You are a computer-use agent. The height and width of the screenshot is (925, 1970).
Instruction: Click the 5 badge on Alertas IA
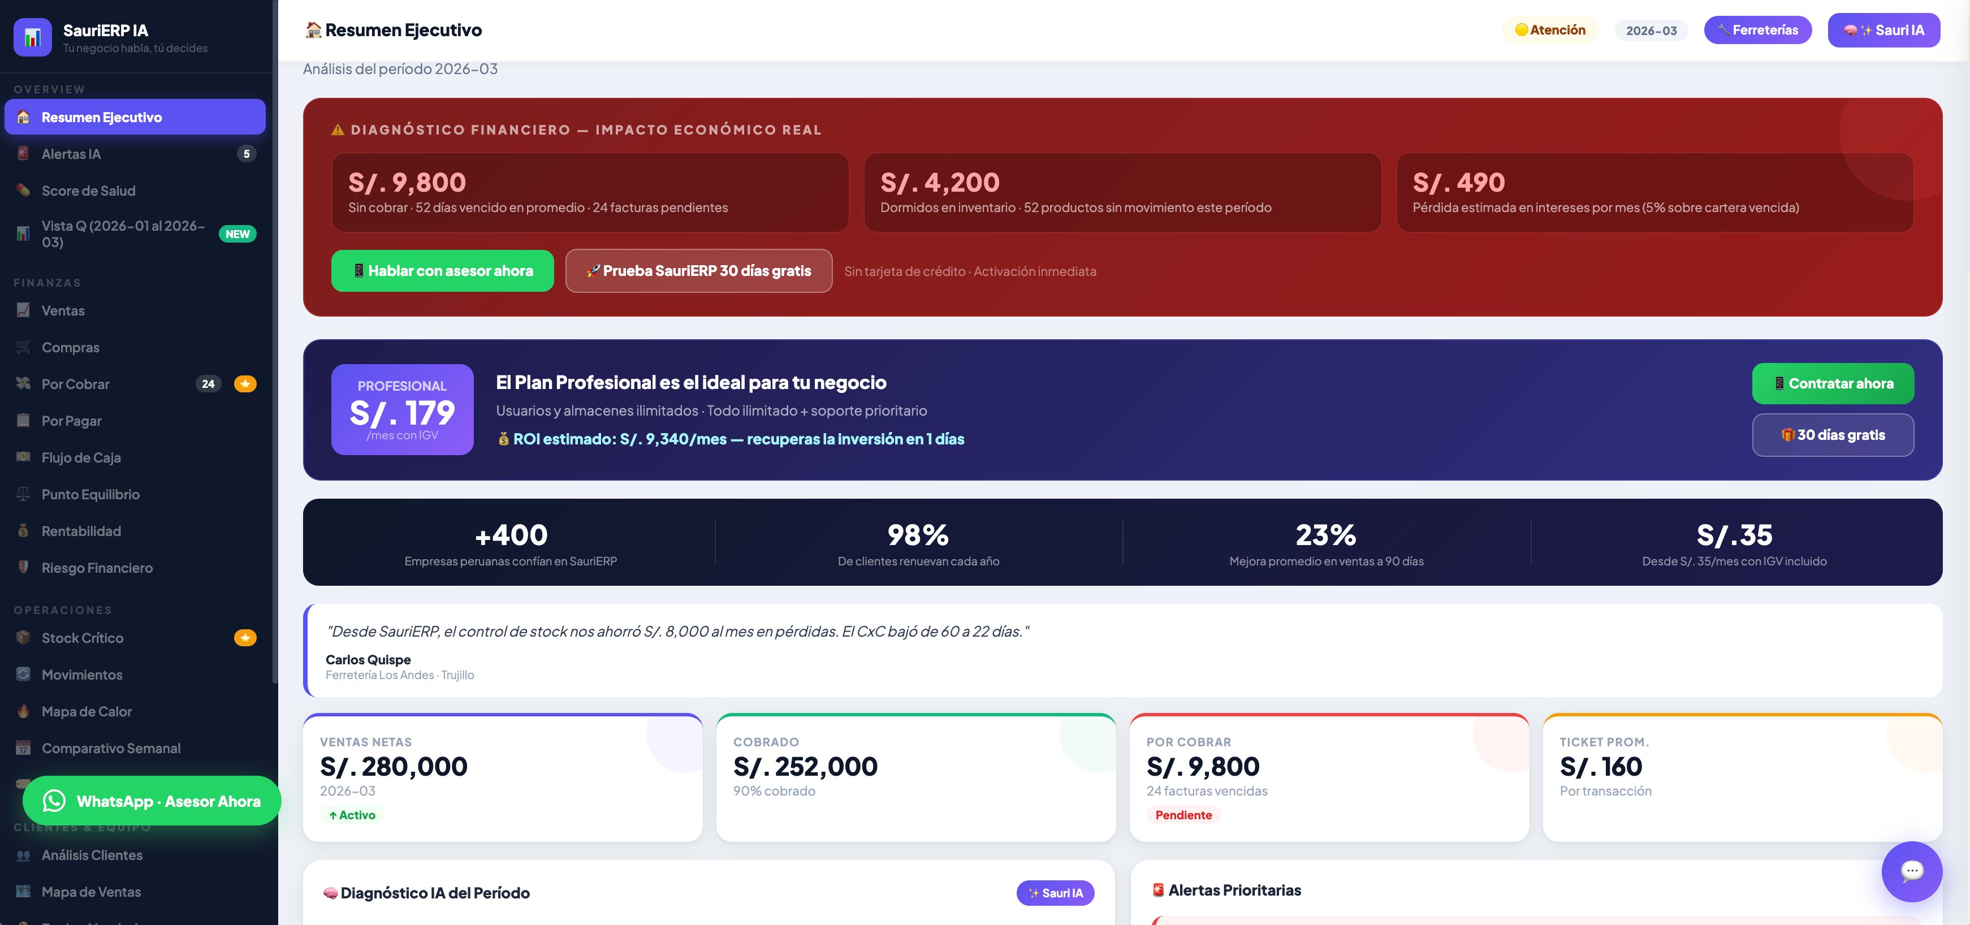(247, 154)
